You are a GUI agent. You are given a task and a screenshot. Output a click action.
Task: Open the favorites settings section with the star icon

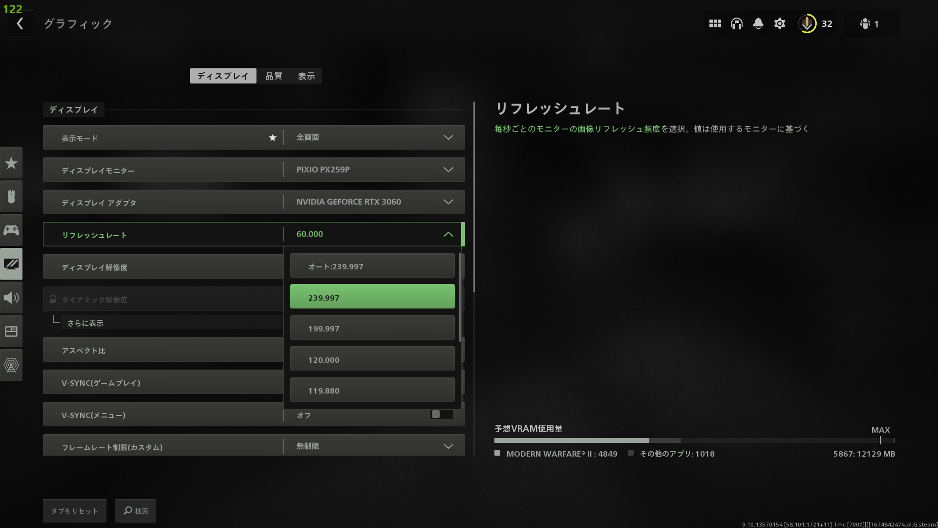coord(11,163)
